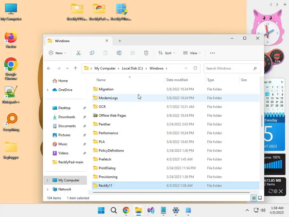Open Videos in quick access

[63, 153]
